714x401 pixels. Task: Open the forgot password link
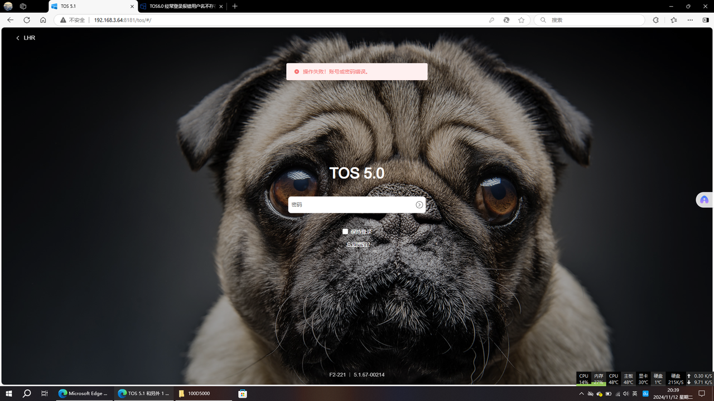358,244
